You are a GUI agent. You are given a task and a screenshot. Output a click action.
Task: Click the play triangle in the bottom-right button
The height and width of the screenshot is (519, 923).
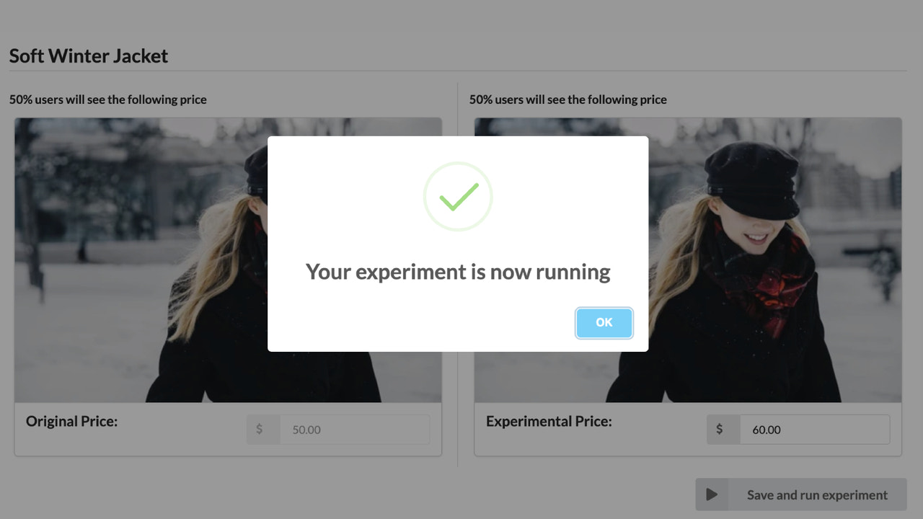pos(711,494)
